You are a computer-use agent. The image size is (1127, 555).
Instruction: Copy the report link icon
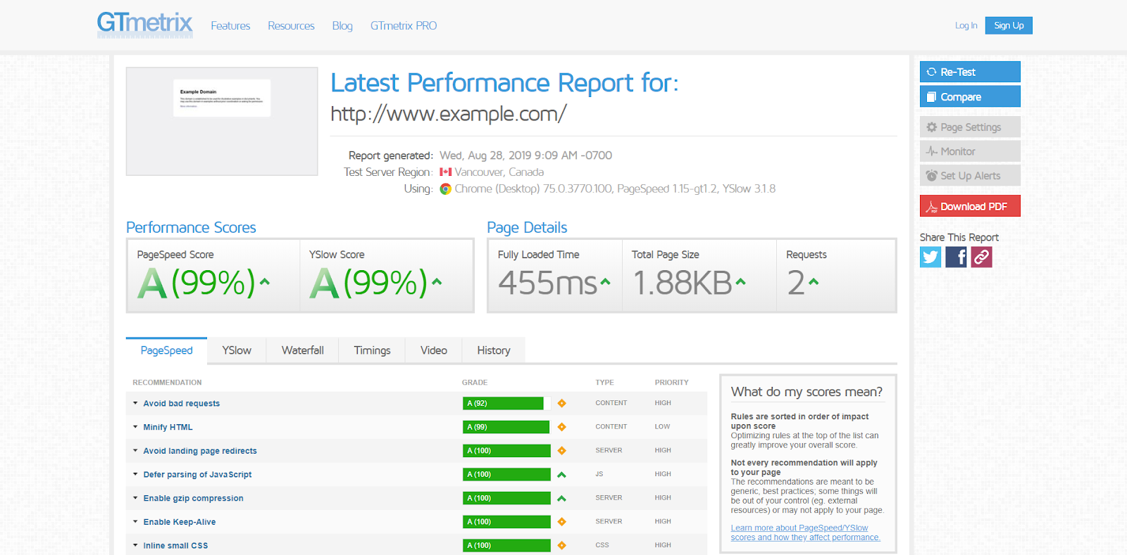click(981, 257)
